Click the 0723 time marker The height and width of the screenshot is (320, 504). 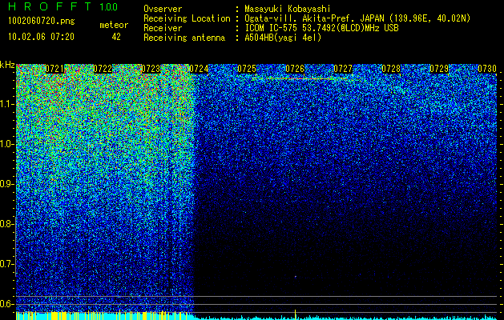(x=151, y=69)
